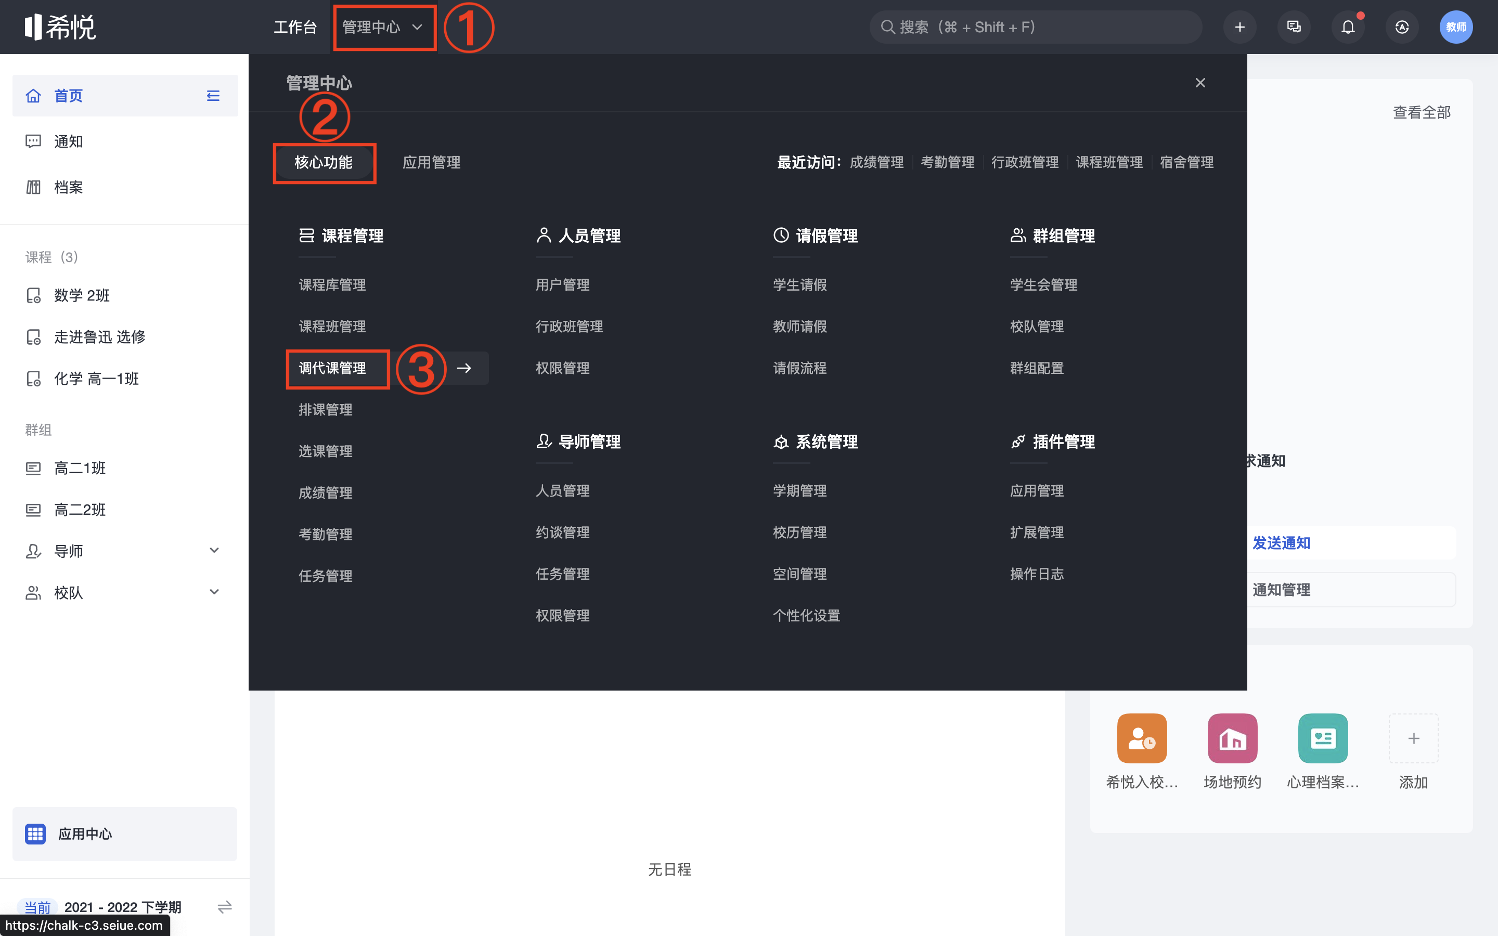Expand the 导师 section chevron
This screenshot has height=936, width=1498.
(x=214, y=550)
